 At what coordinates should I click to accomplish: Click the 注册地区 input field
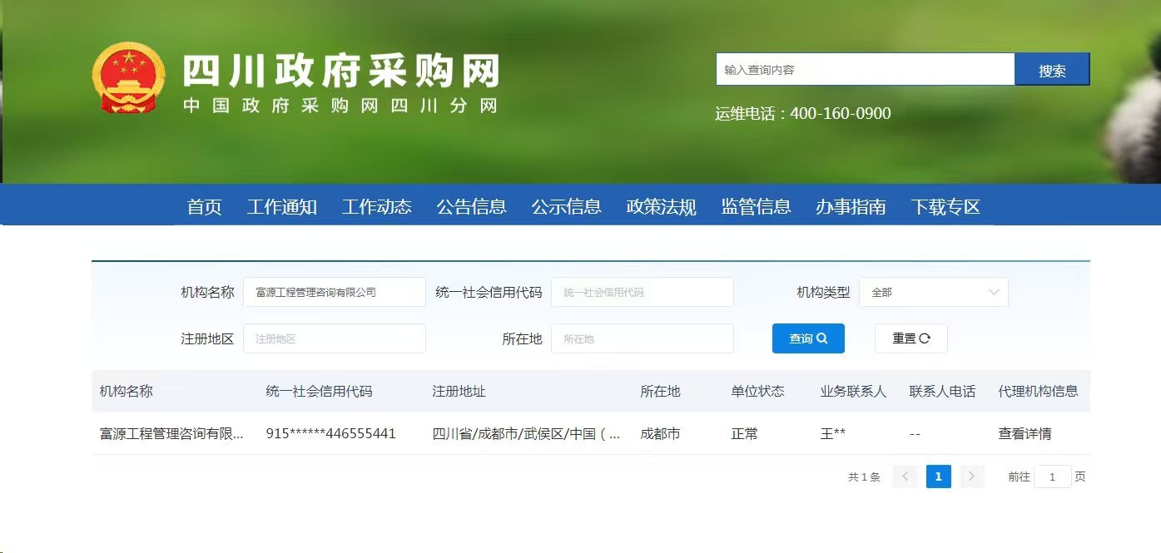pos(334,338)
